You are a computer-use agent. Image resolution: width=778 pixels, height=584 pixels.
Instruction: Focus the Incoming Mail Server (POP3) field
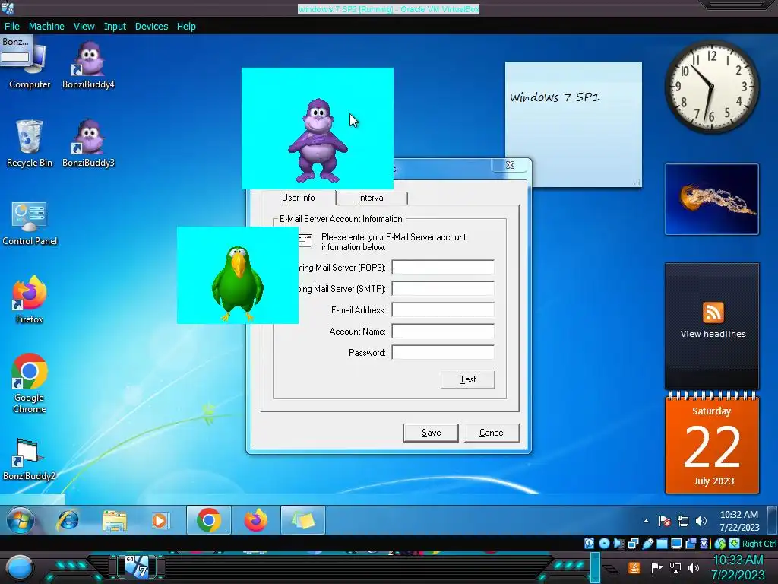[443, 267]
